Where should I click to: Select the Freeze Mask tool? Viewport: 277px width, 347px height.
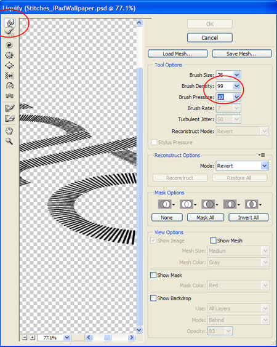point(9,108)
